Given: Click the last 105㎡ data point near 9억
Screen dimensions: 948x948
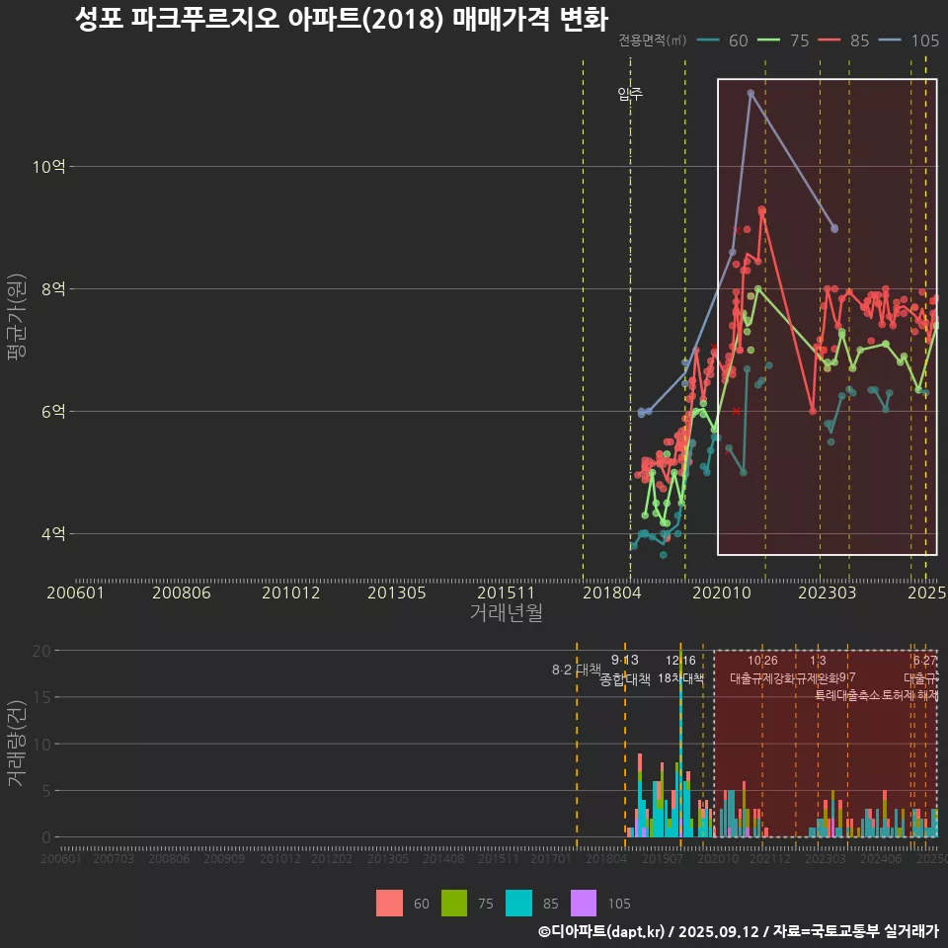Looking at the screenshot, I should [x=834, y=228].
